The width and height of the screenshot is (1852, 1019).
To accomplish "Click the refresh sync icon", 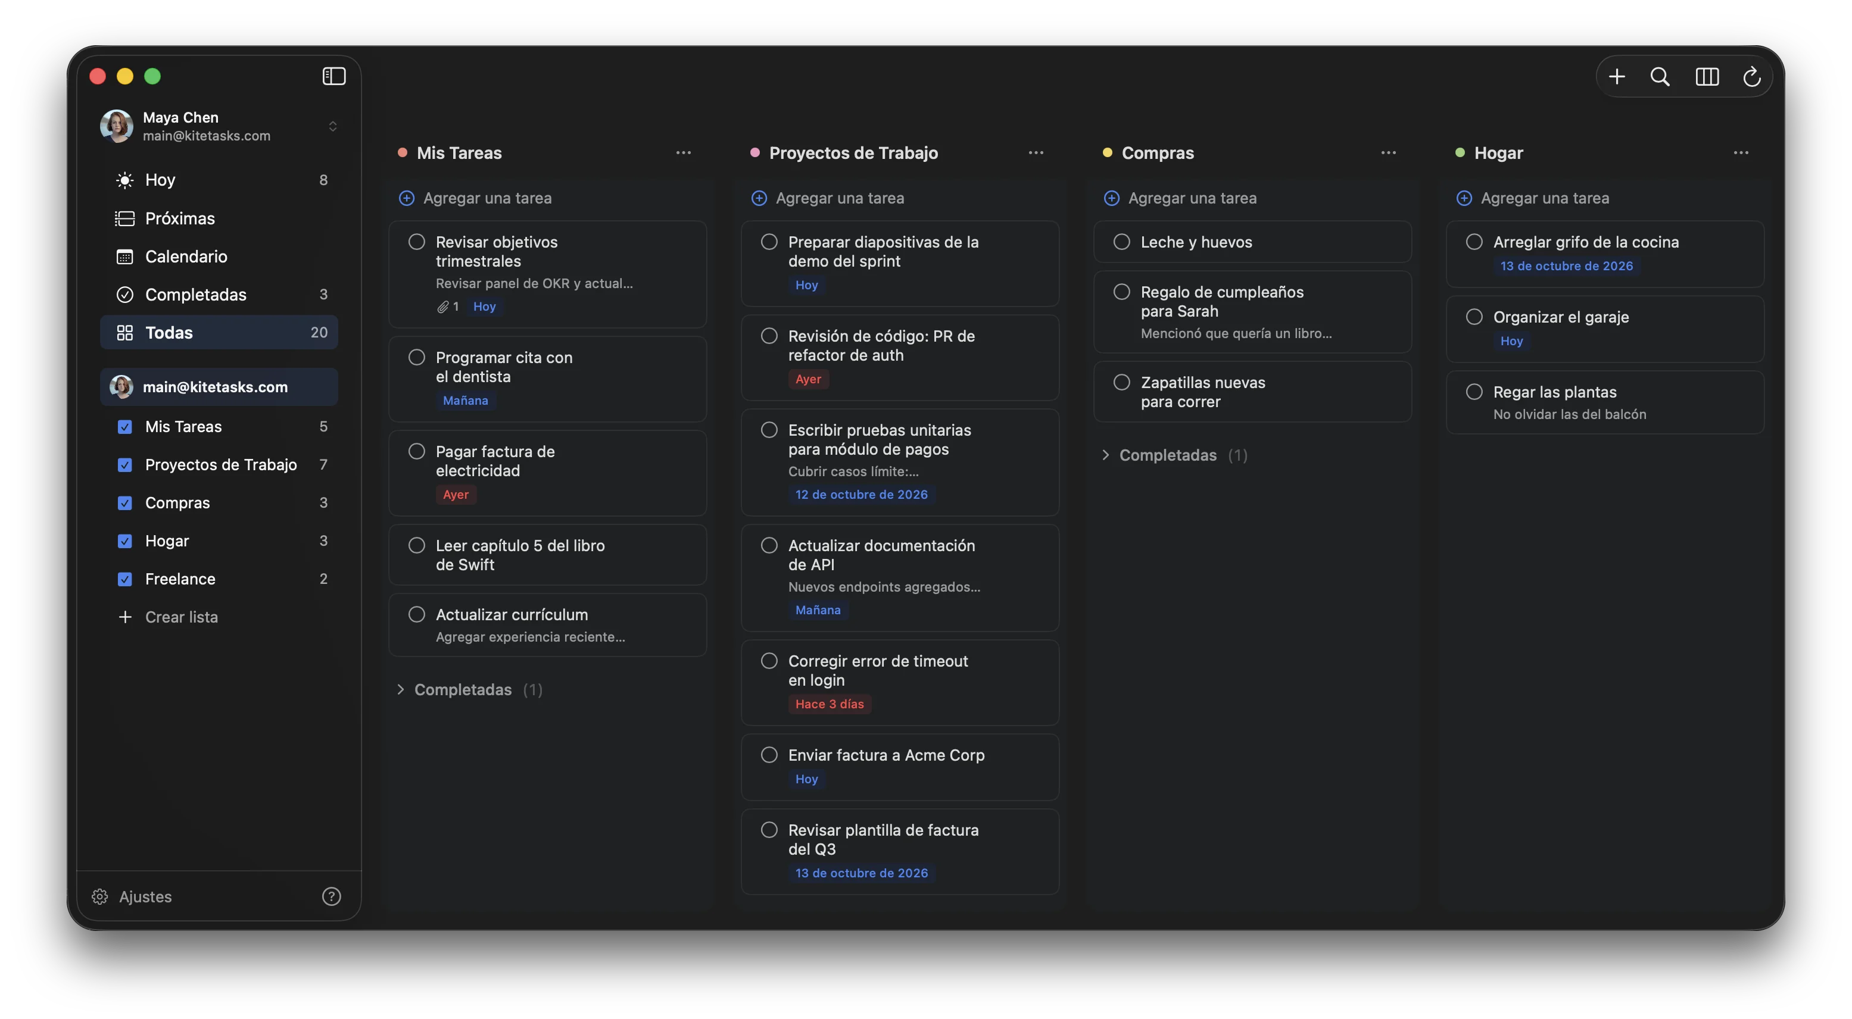I will [x=1751, y=76].
